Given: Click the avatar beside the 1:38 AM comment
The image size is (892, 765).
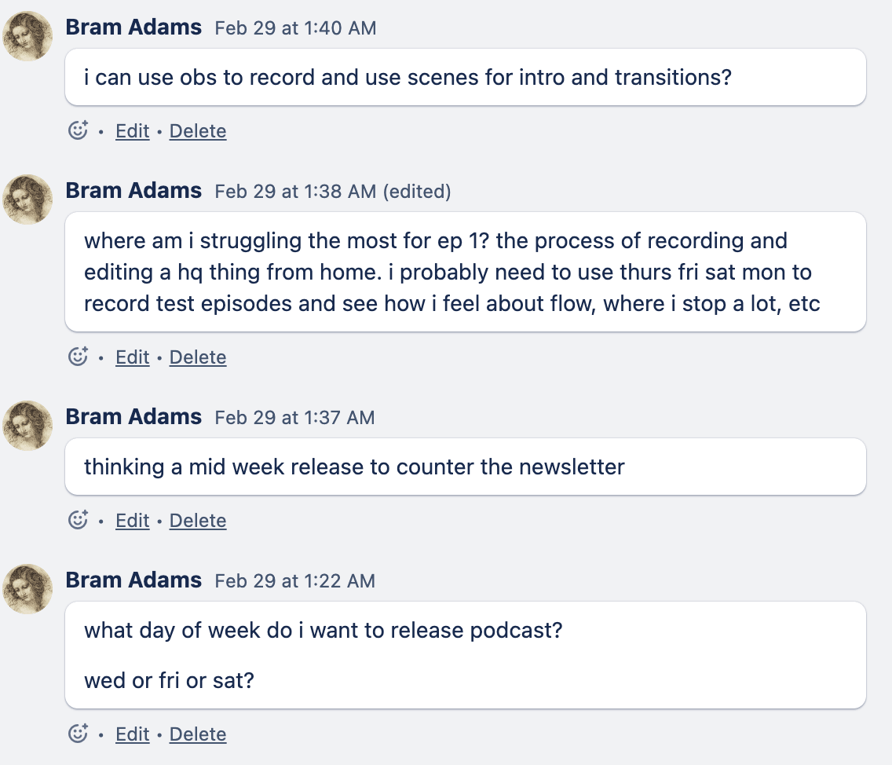Looking at the screenshot, I should coord(28,199).
